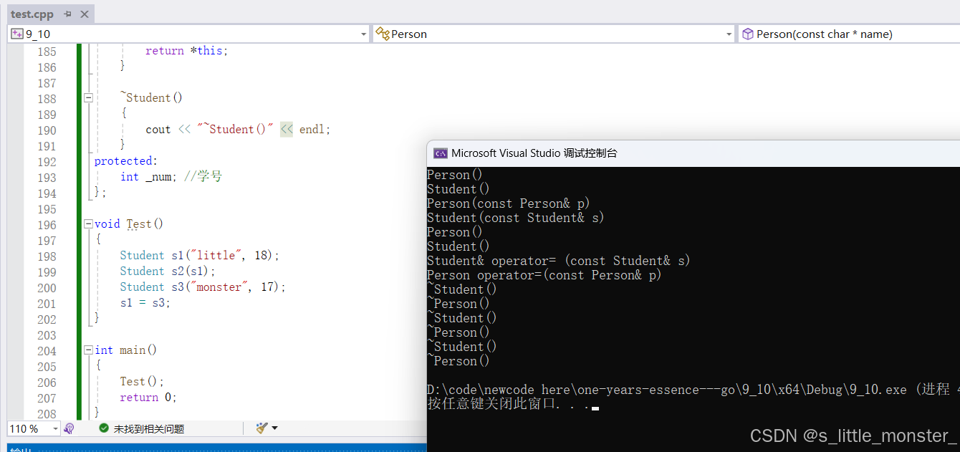Click the Test(); call inside main

pos(142,382)
